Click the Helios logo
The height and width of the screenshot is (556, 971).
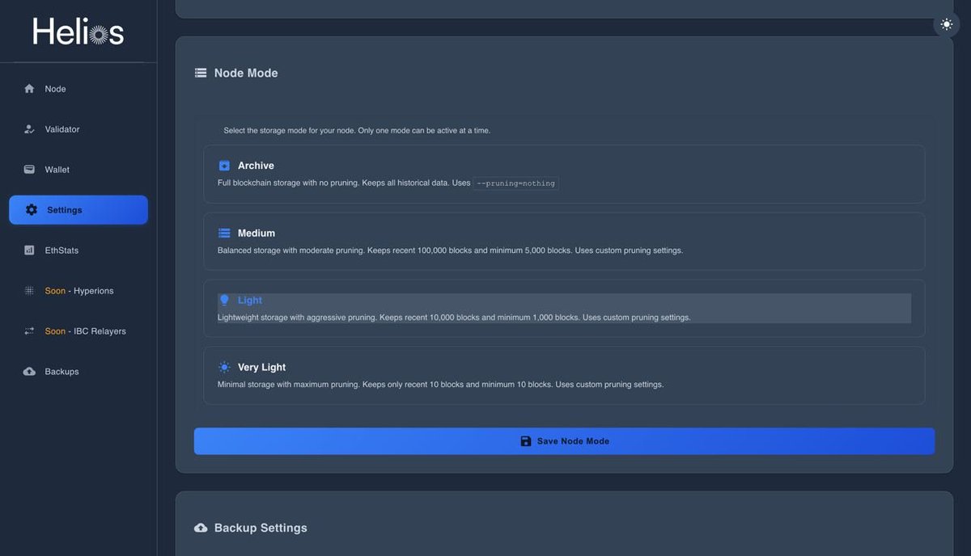(x=78, y=32)
